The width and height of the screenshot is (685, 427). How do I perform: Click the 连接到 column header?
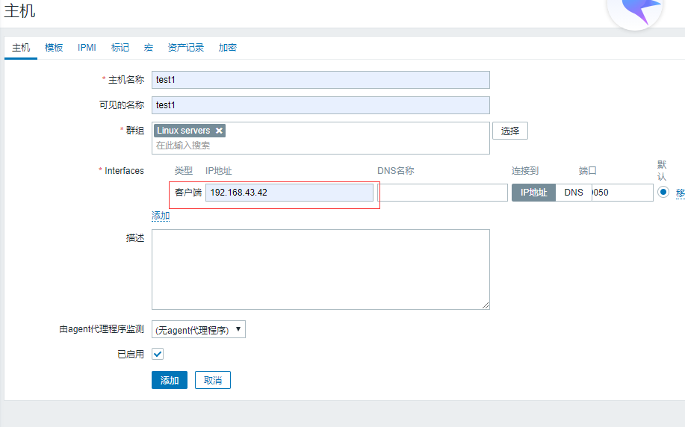(524, 171)
